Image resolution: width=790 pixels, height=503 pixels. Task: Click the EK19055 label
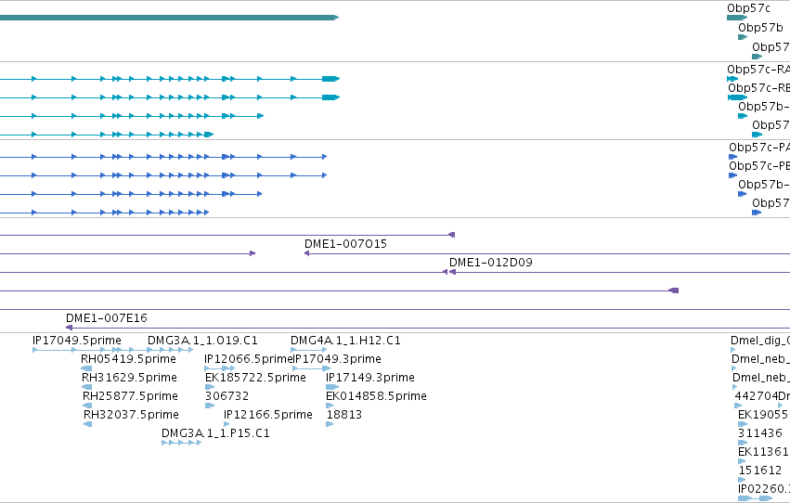763,415
